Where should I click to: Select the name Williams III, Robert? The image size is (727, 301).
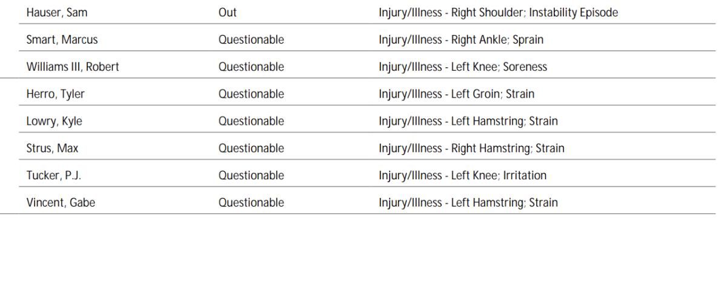73,67
